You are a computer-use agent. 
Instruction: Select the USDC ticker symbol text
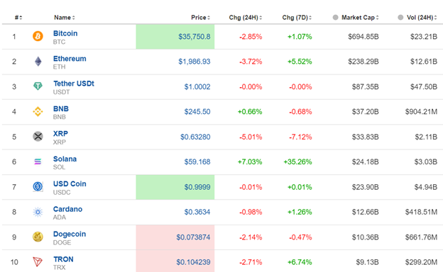(62, 192)
